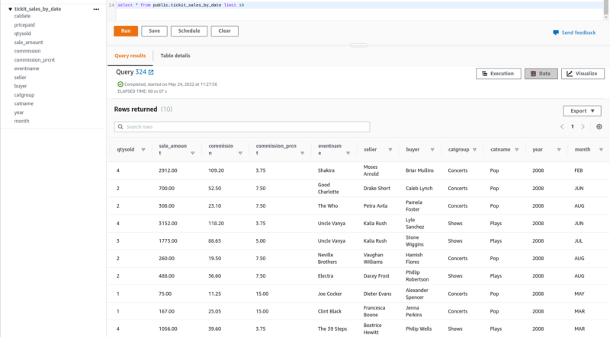Click the Joe Cocker eventname cell
The image size is (610, 337).
(x=329, y=294)
